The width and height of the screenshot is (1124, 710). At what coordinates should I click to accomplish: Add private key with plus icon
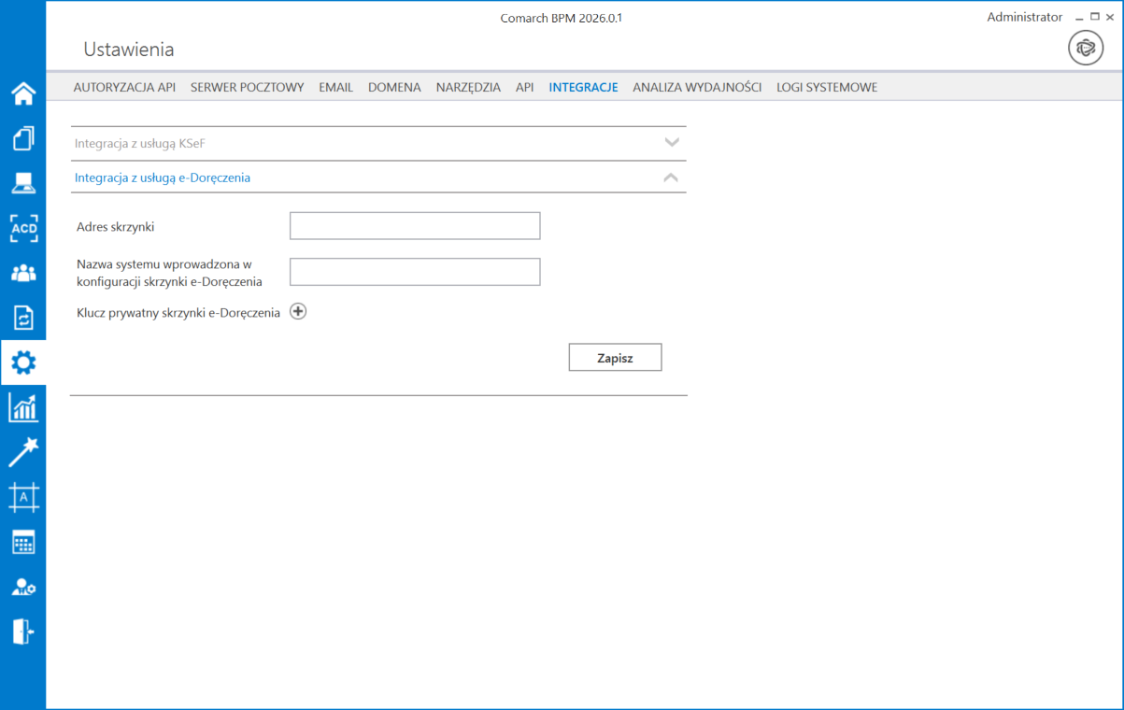298,312
